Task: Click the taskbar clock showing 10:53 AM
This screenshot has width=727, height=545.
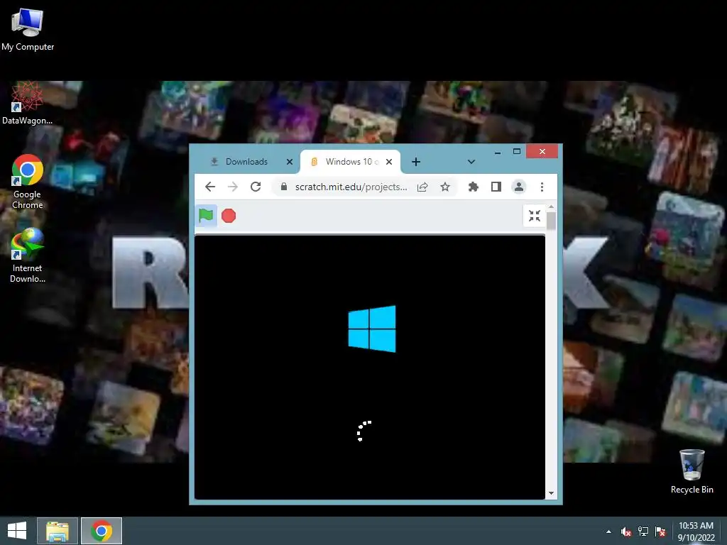Action: tap(696, 531)
